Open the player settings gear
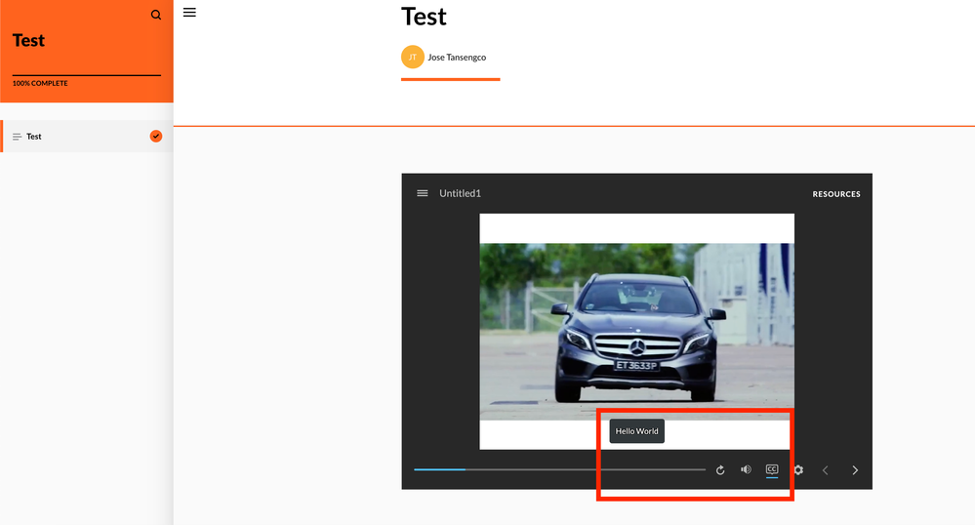The width and height of the screenshot is (975, 525). [798, 470]
